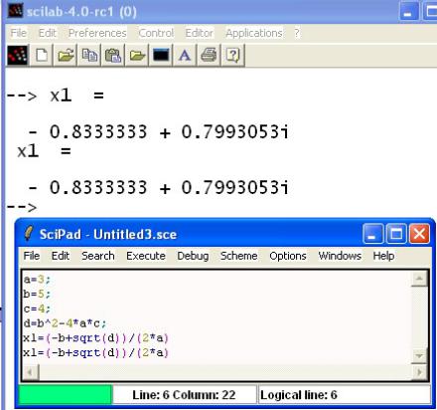Close the SciPad window

[419, 234]
